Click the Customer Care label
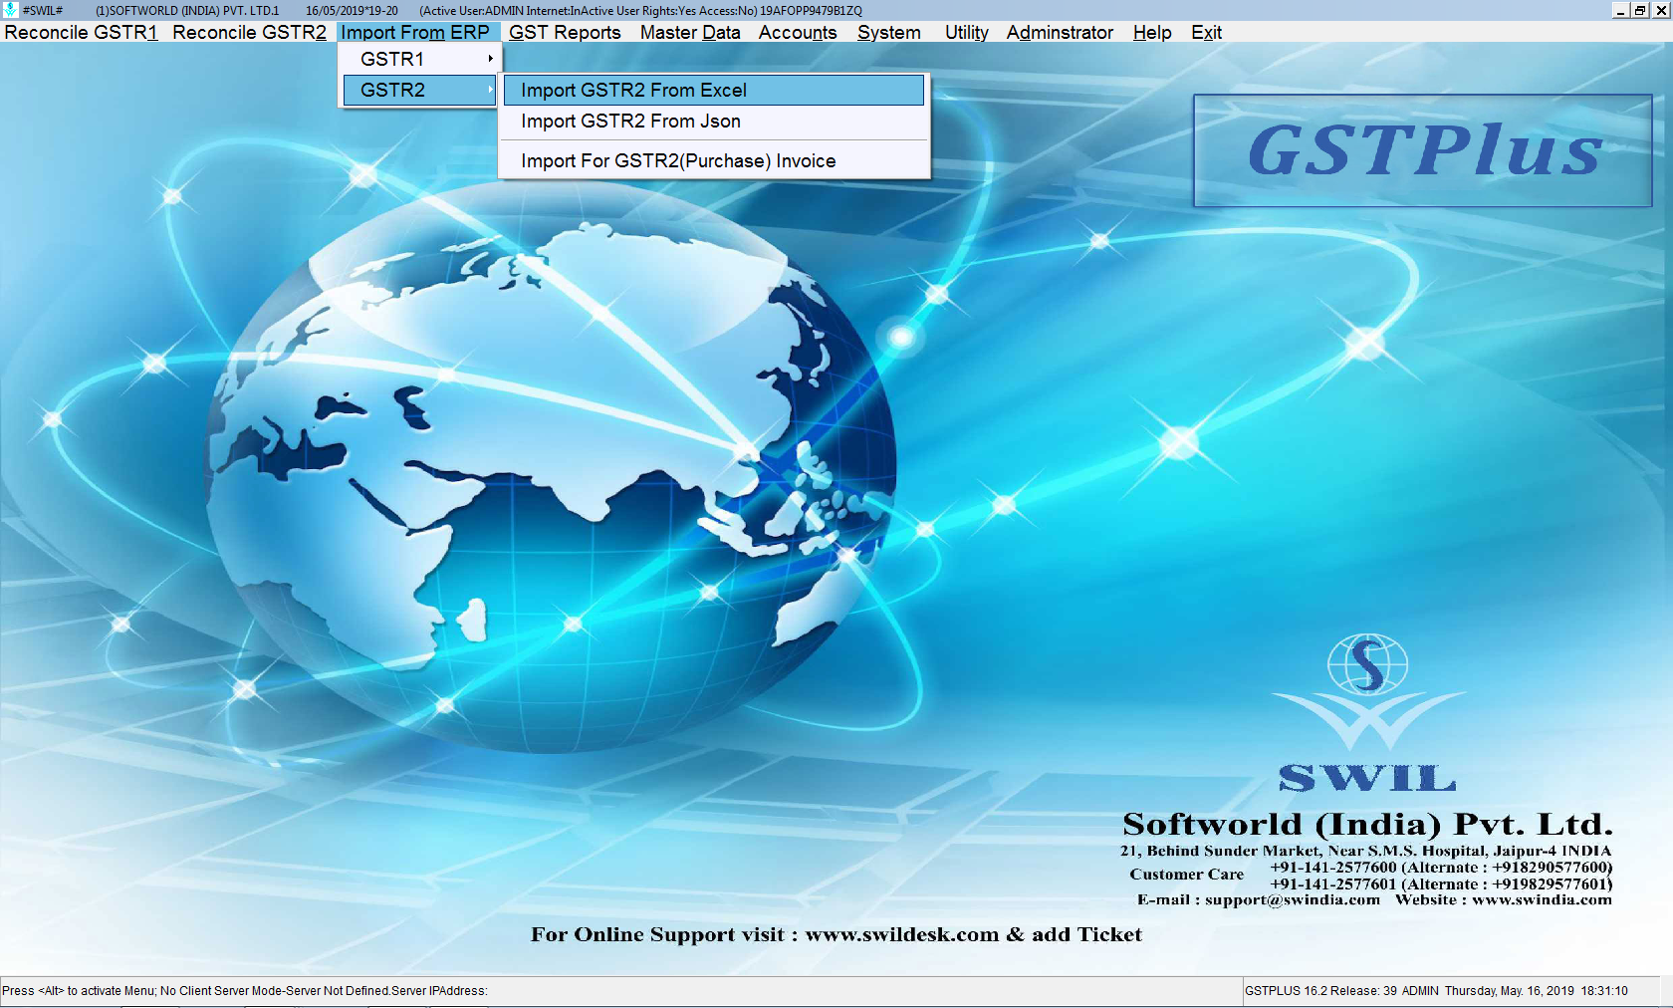This screenshot has height=1008, width=1673. [x=1186, y=875]
